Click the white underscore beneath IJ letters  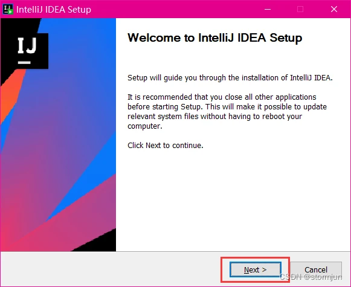(x=24, y=62)
